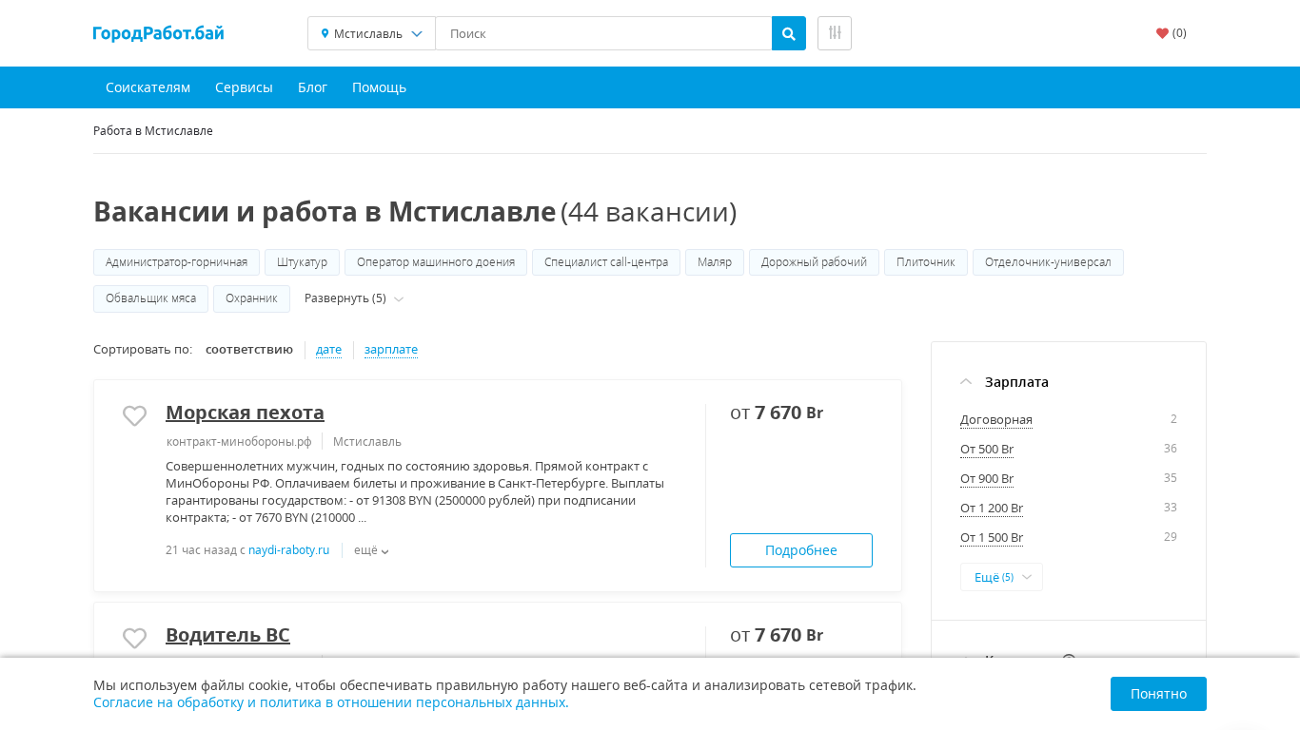1300x730 pixels.
Task: Filter by Оператор машинного доения tag
Action: click(x=436, y=262)
